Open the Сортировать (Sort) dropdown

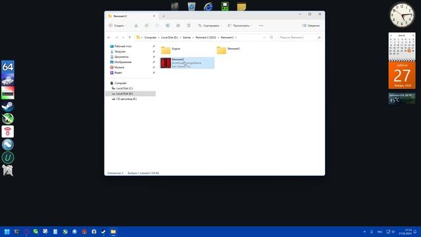[210, 26]
